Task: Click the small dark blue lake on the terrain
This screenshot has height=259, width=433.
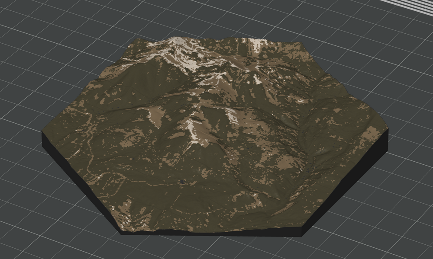Action: click(x=183, y=182)
